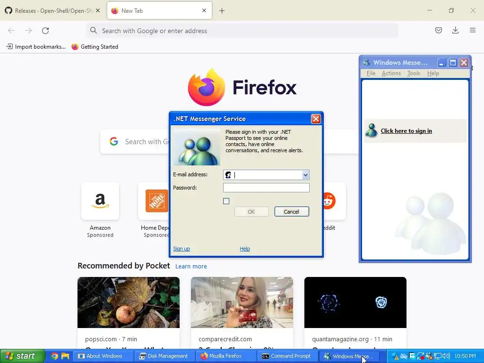Reload the page with the refresh icon
The width and height of the screenshot is (484, 363).
(45, 31)
